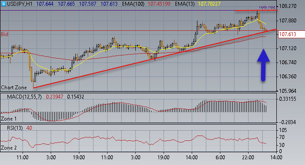Select the red horizontal resistance line at top

[x=256, y=10]
